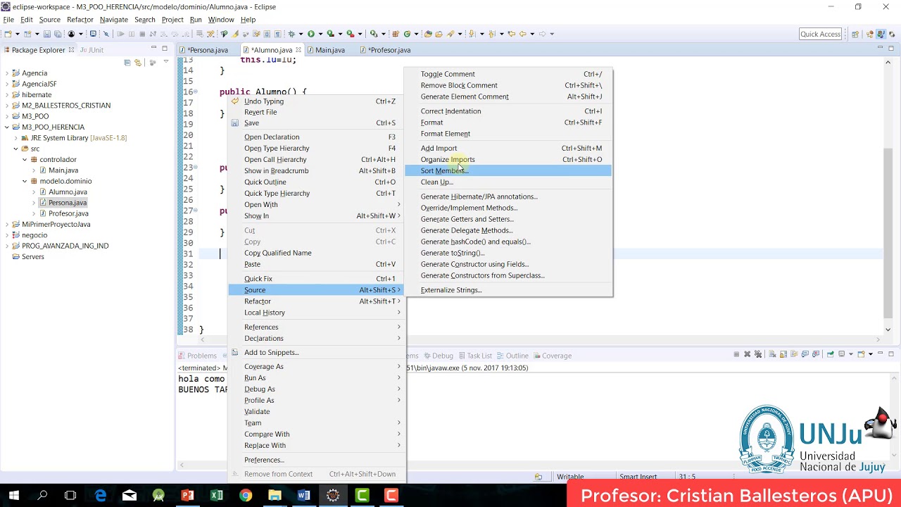Switch to the Coverage tab
This screenshot has width=901, height=507.
click(x=553, y=356)
